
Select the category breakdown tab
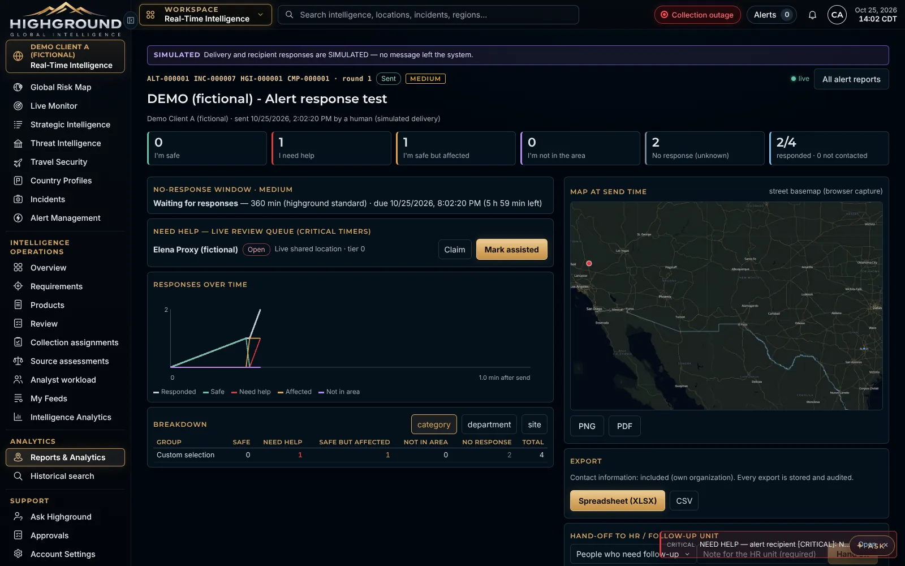(434, 424)
